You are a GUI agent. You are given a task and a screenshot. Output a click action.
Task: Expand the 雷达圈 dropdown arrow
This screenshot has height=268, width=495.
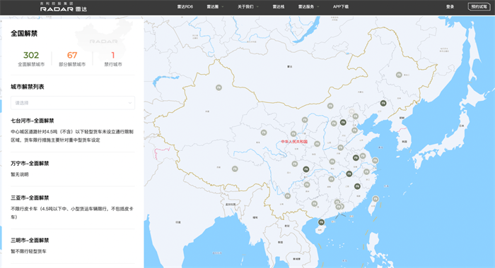coord(223,6)
